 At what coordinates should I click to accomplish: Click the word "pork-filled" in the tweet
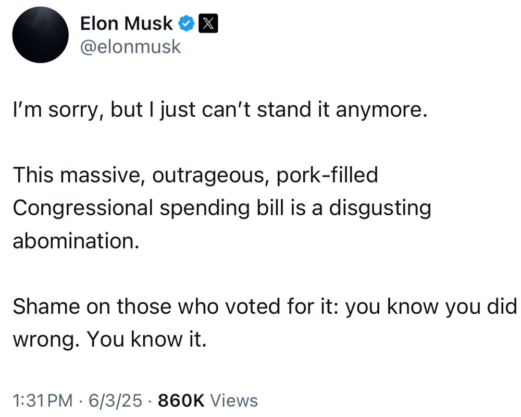[327, 175]
